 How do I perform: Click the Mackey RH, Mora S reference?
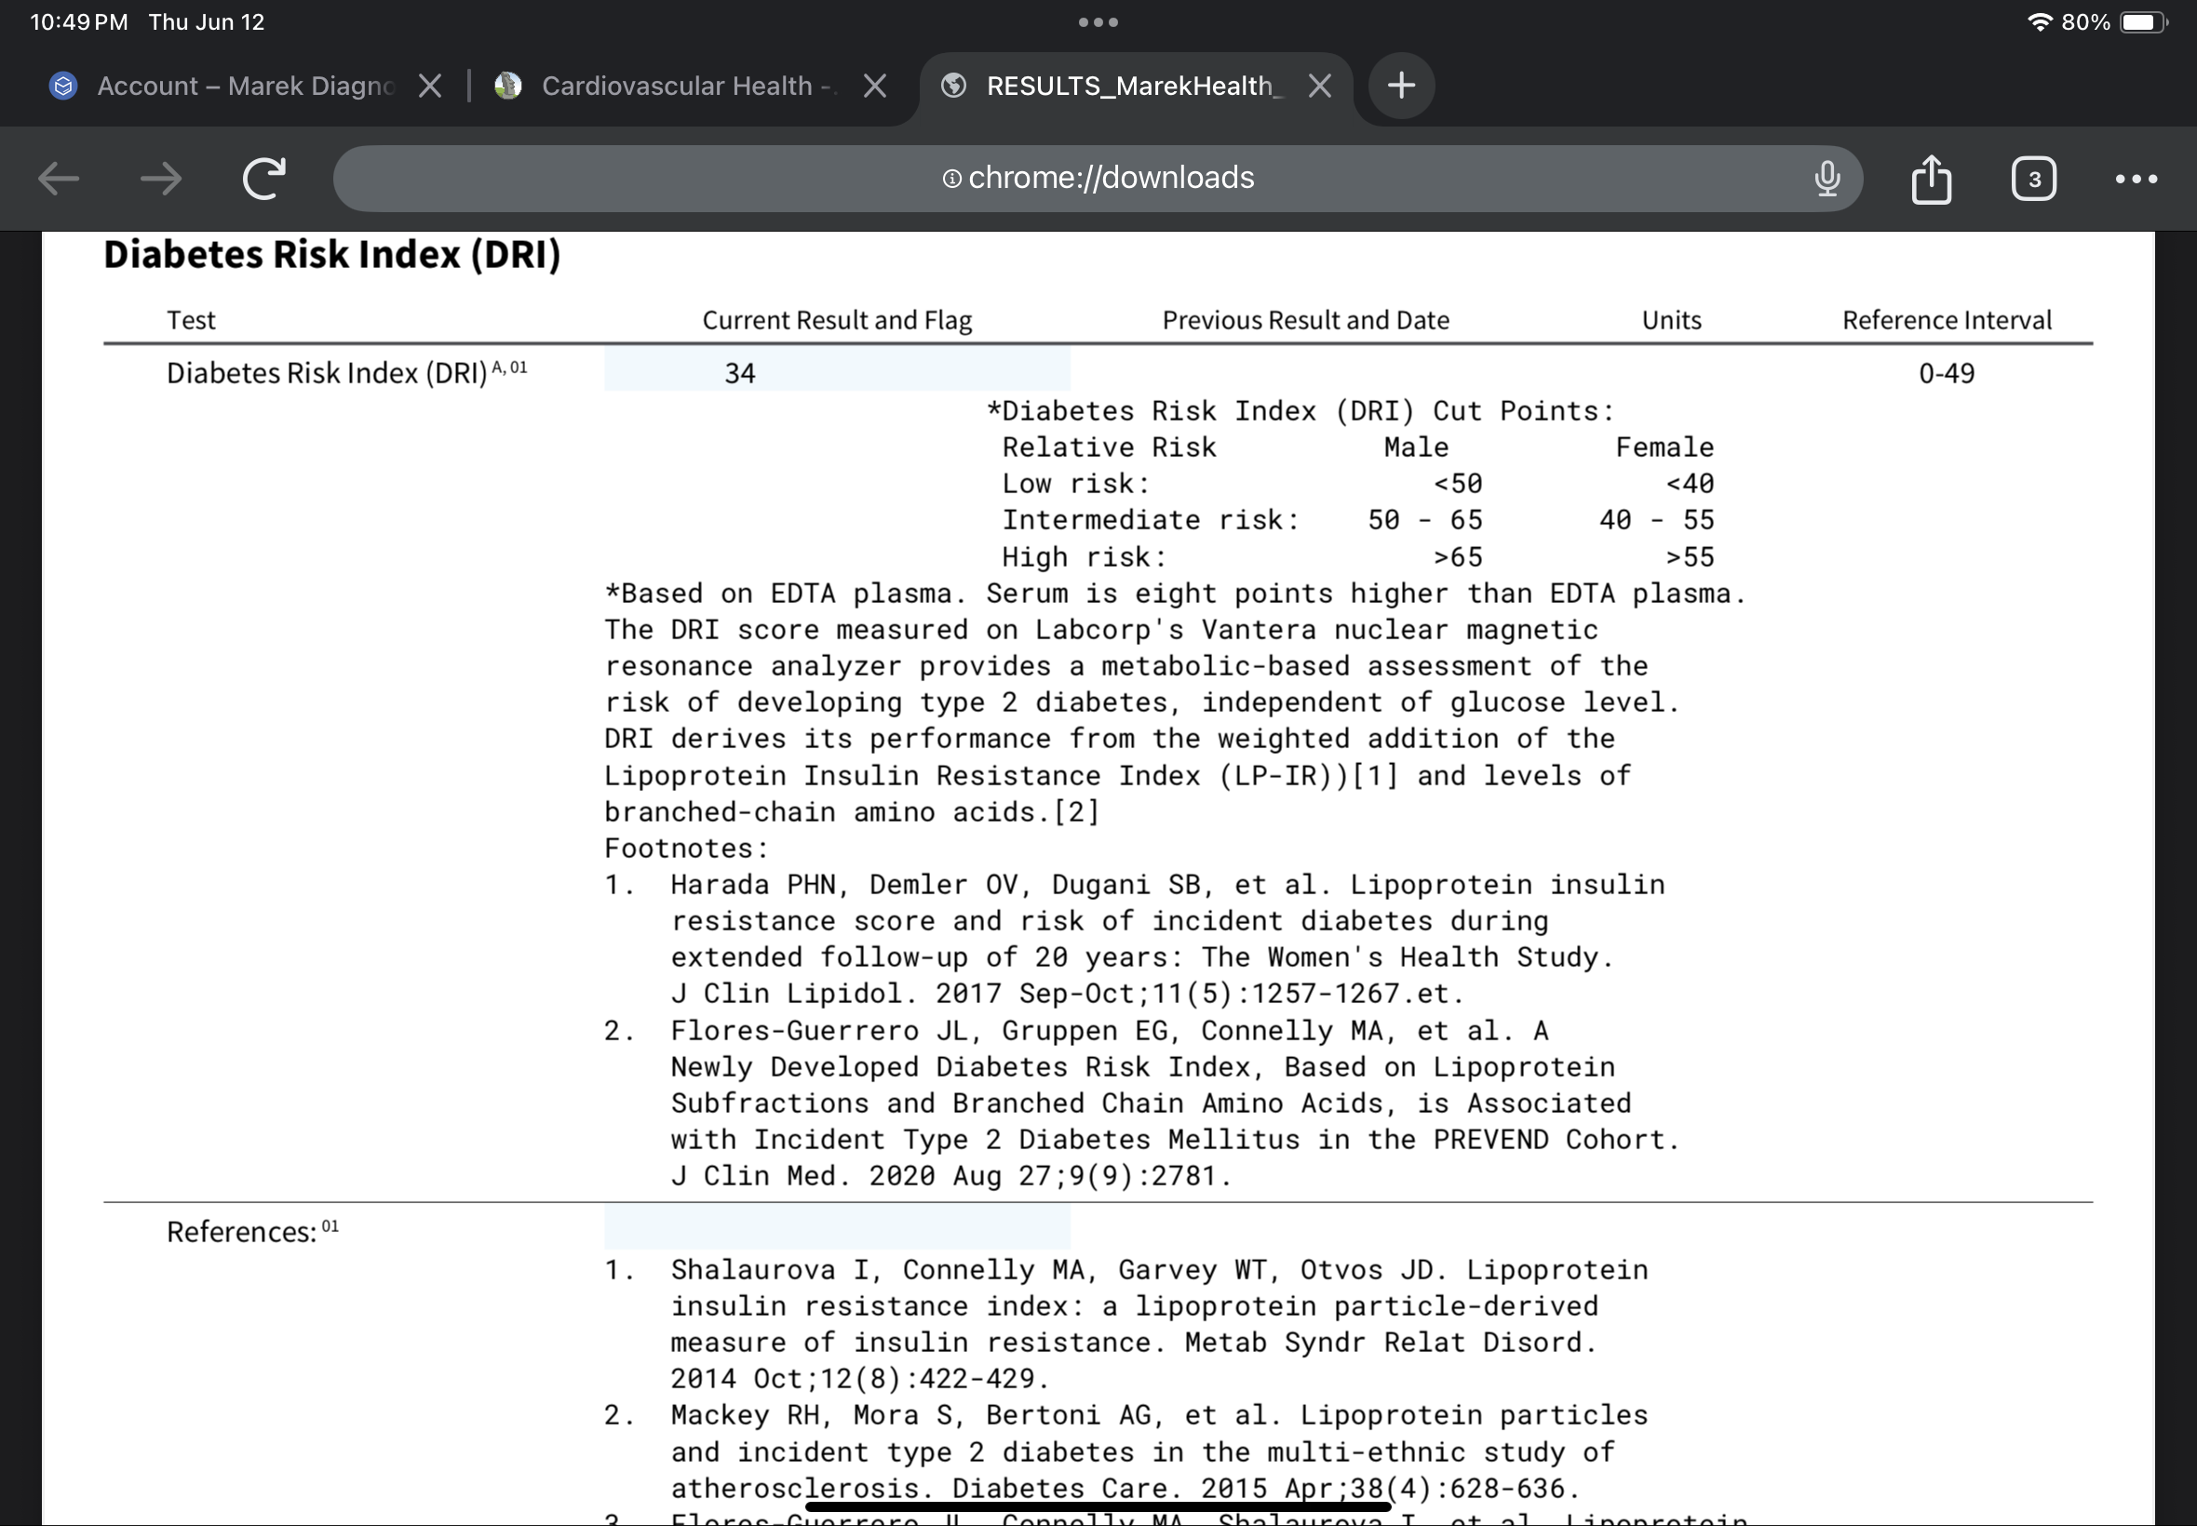[1159, 1452]
